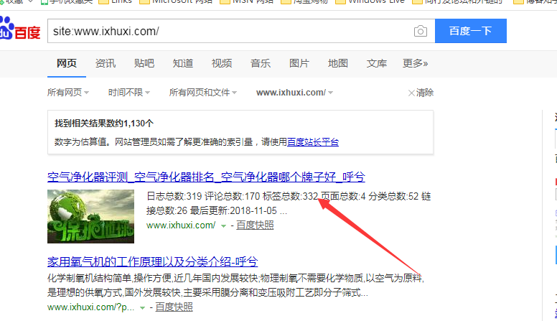Open the Windows Live bookmark folder
This screenshot has height=321, width=557.
pos(370,1)
